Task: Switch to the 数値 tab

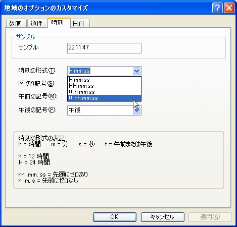Action: (x=16, y=23)
